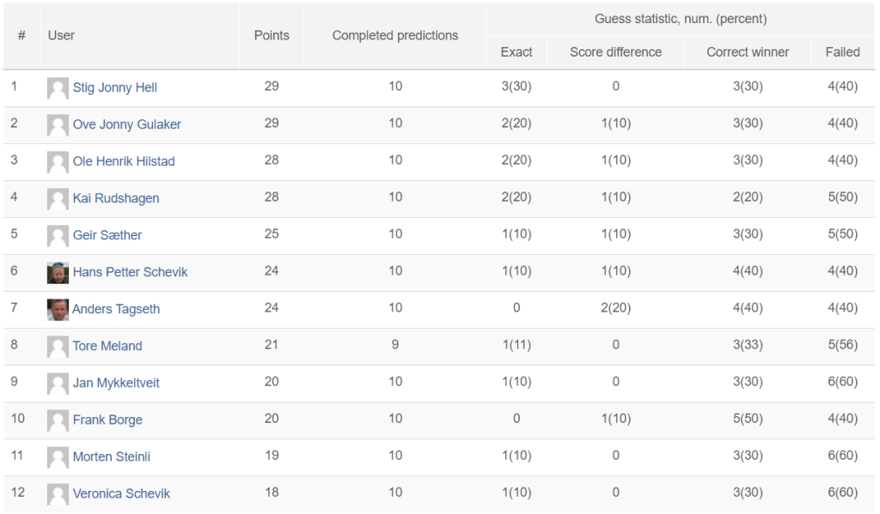Click Ove Jonny Gulaker's avatar icon
Viewport: 880px width, 514px height.
pos(58,125)
